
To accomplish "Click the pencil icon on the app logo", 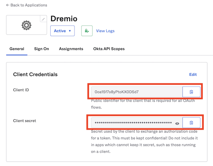I will 43,19.
